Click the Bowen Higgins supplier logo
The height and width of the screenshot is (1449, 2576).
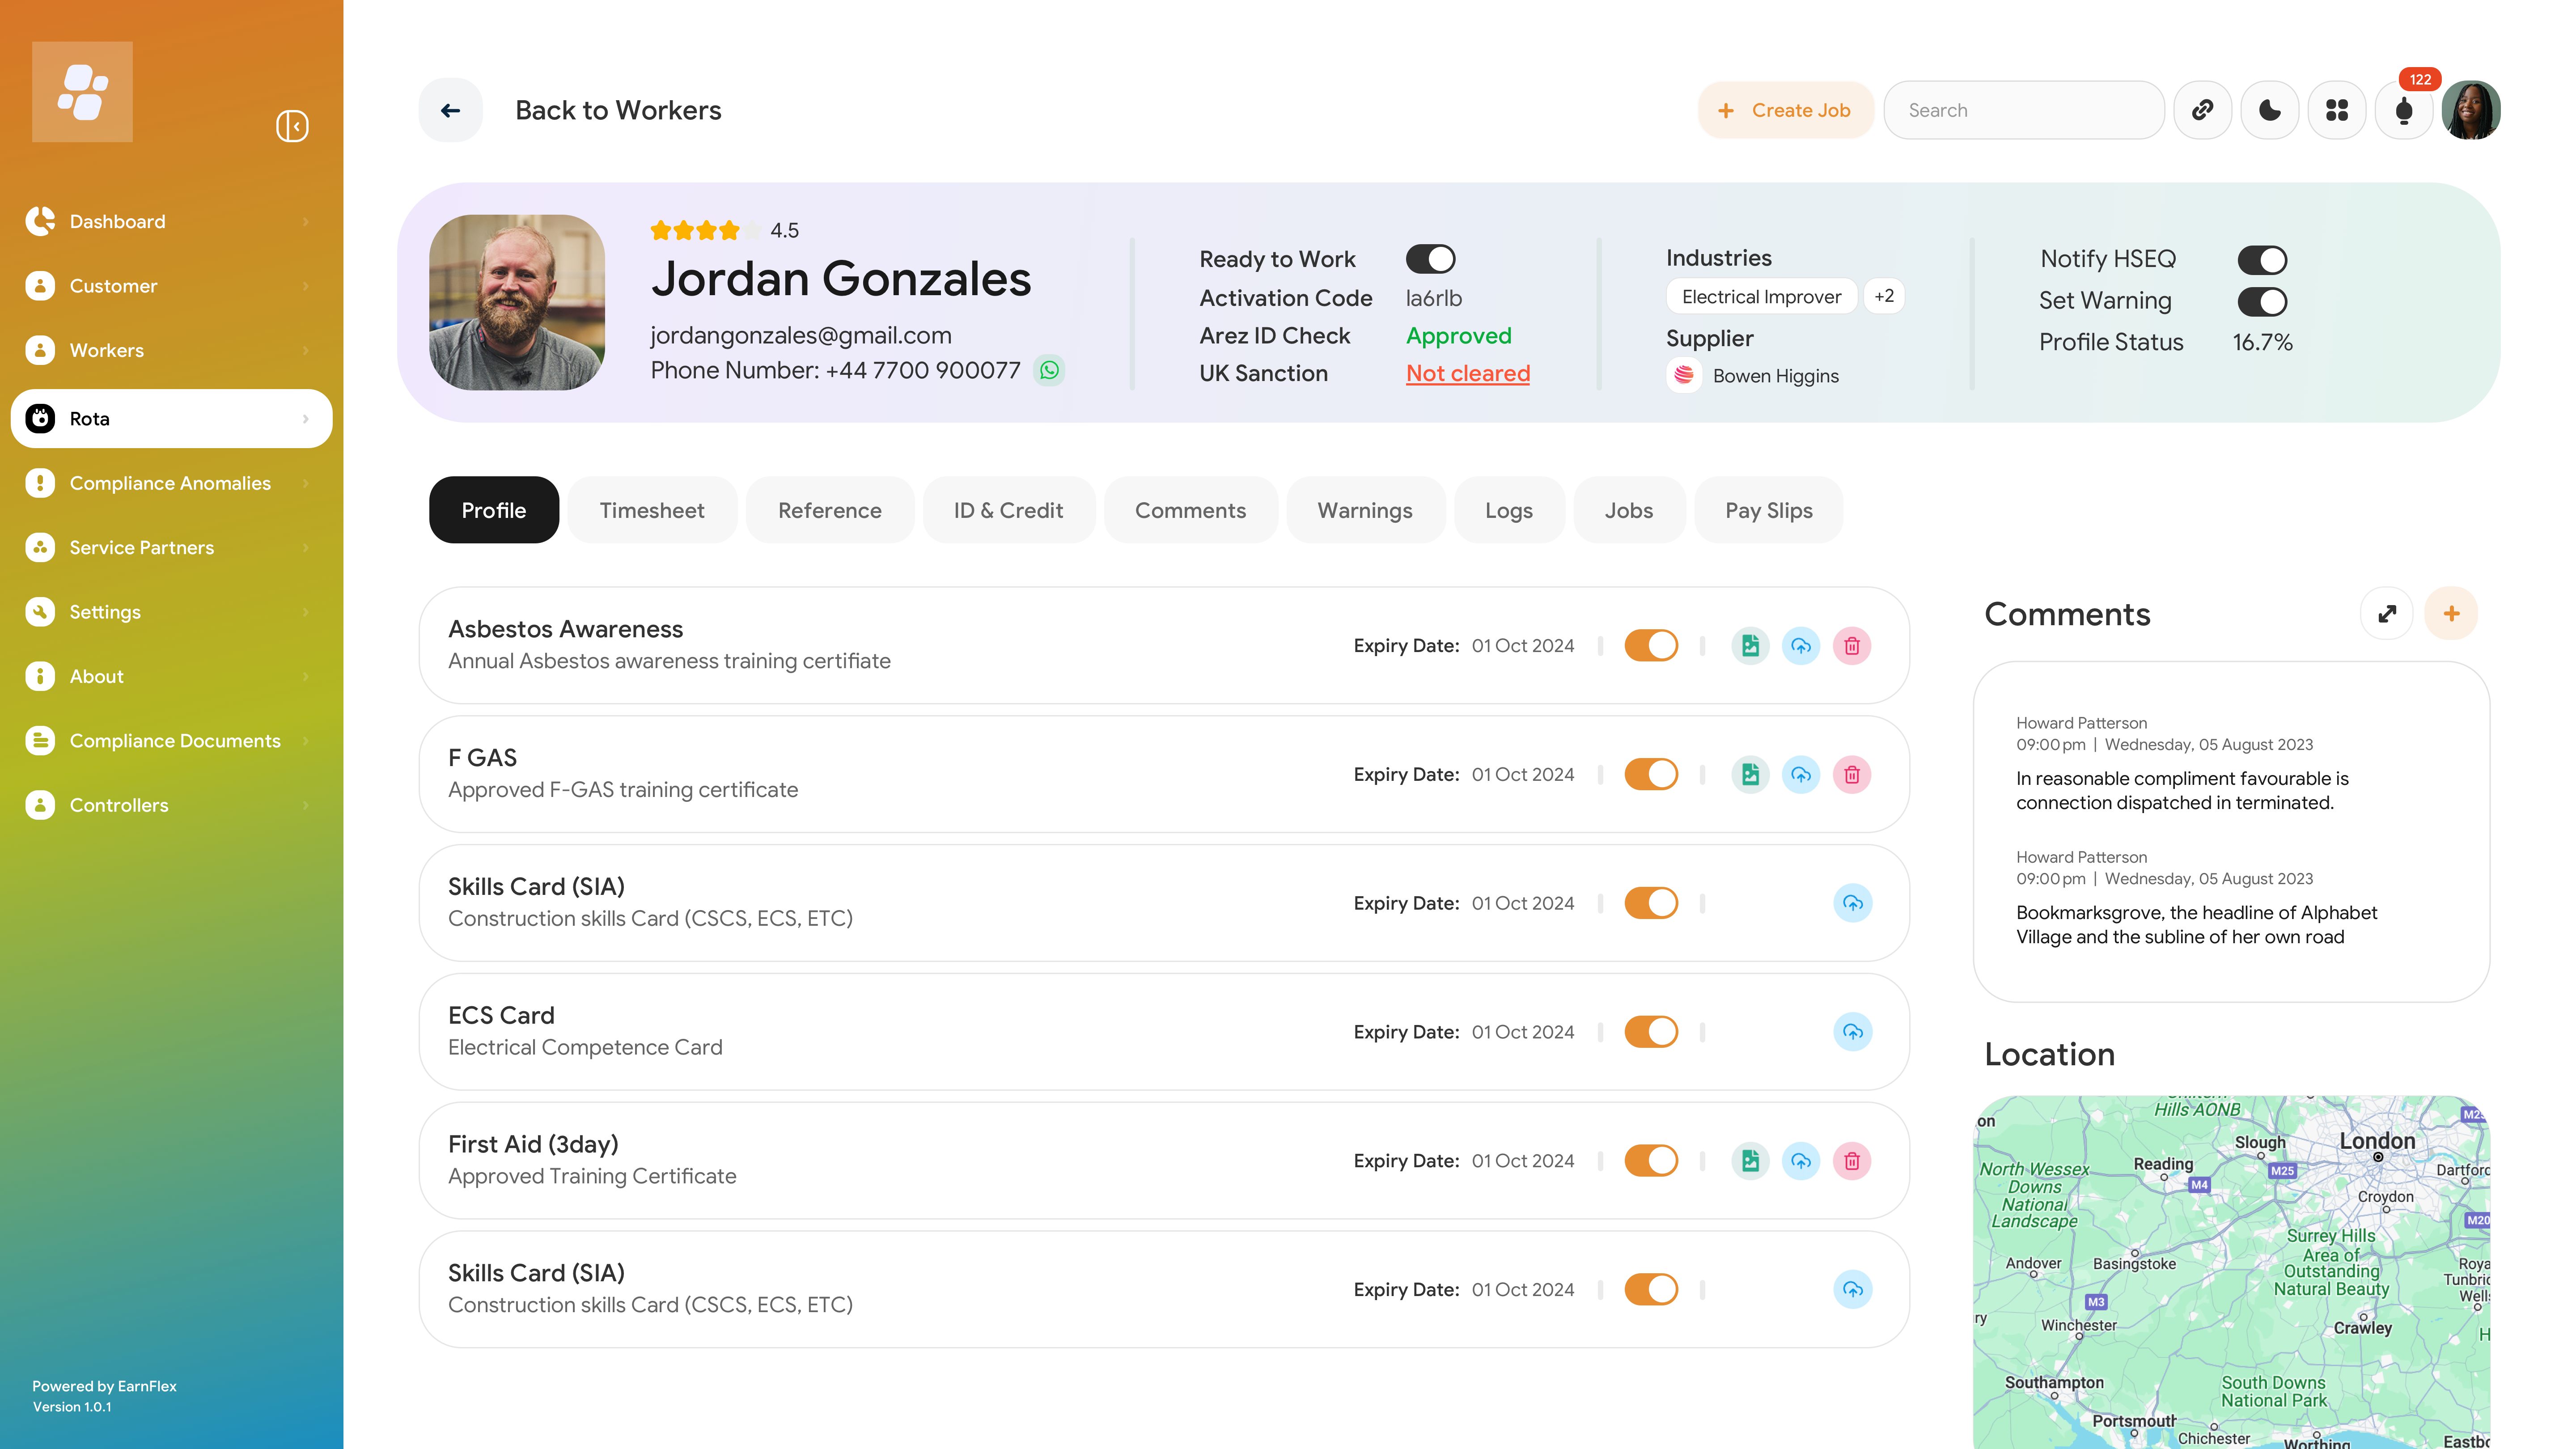1684,375
